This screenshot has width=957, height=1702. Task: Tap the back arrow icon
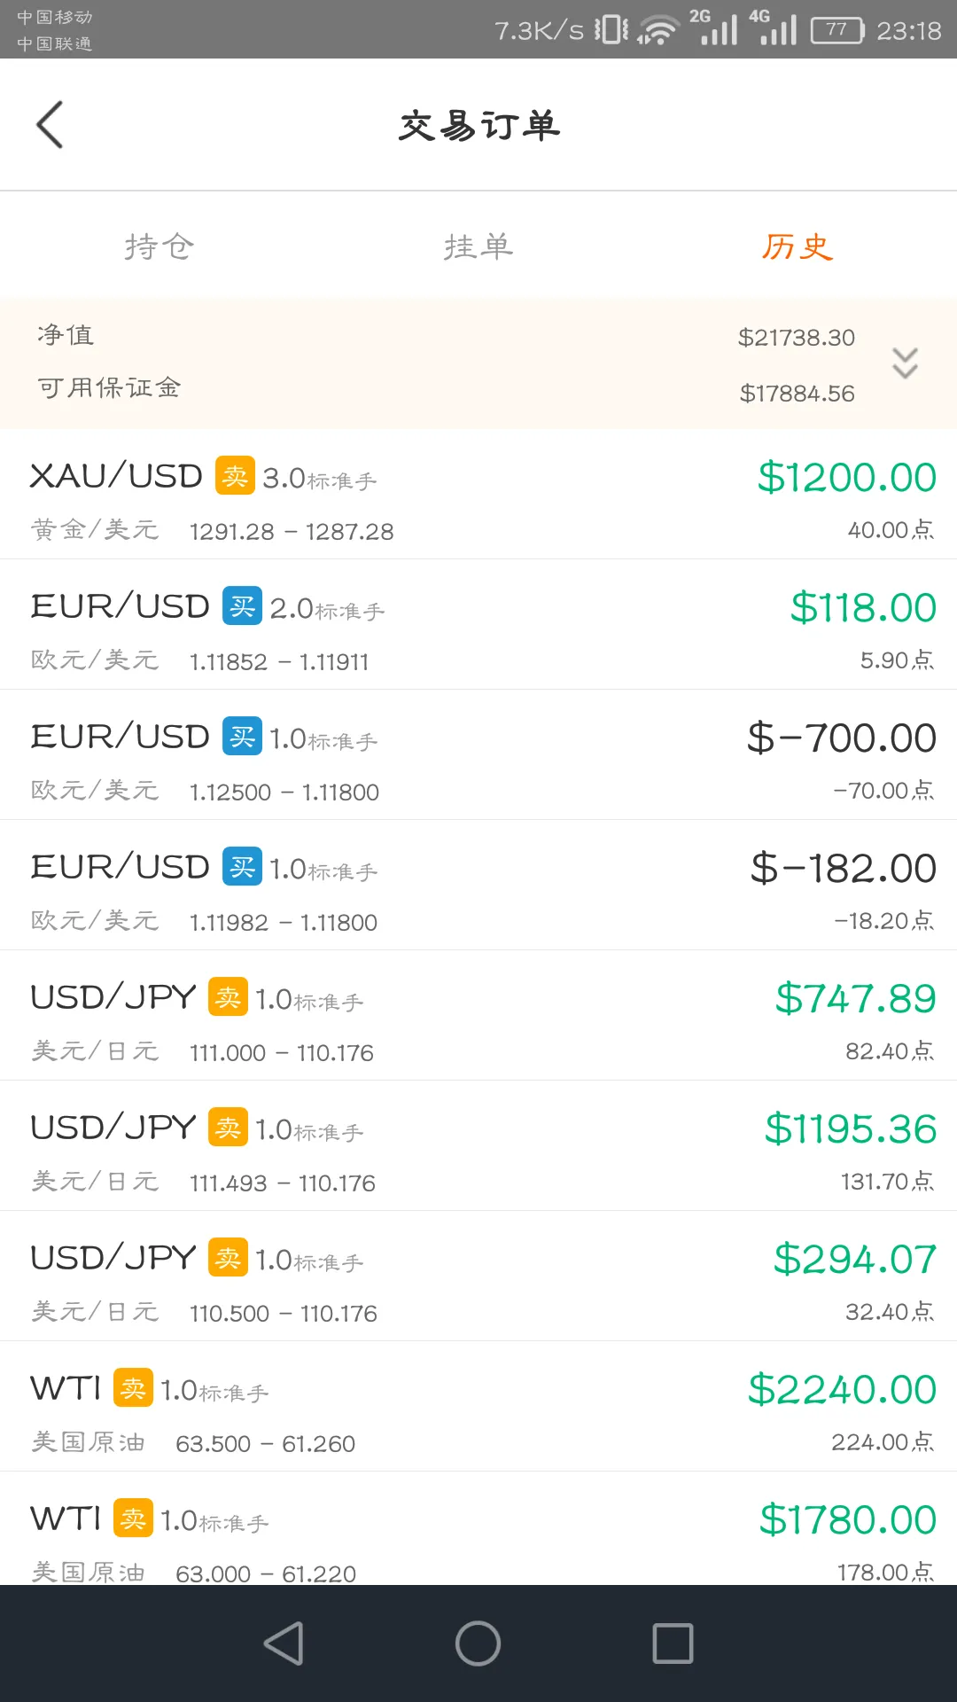click(50, 124)
